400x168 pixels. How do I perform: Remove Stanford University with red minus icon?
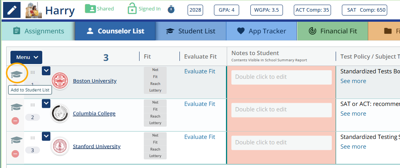16,154
